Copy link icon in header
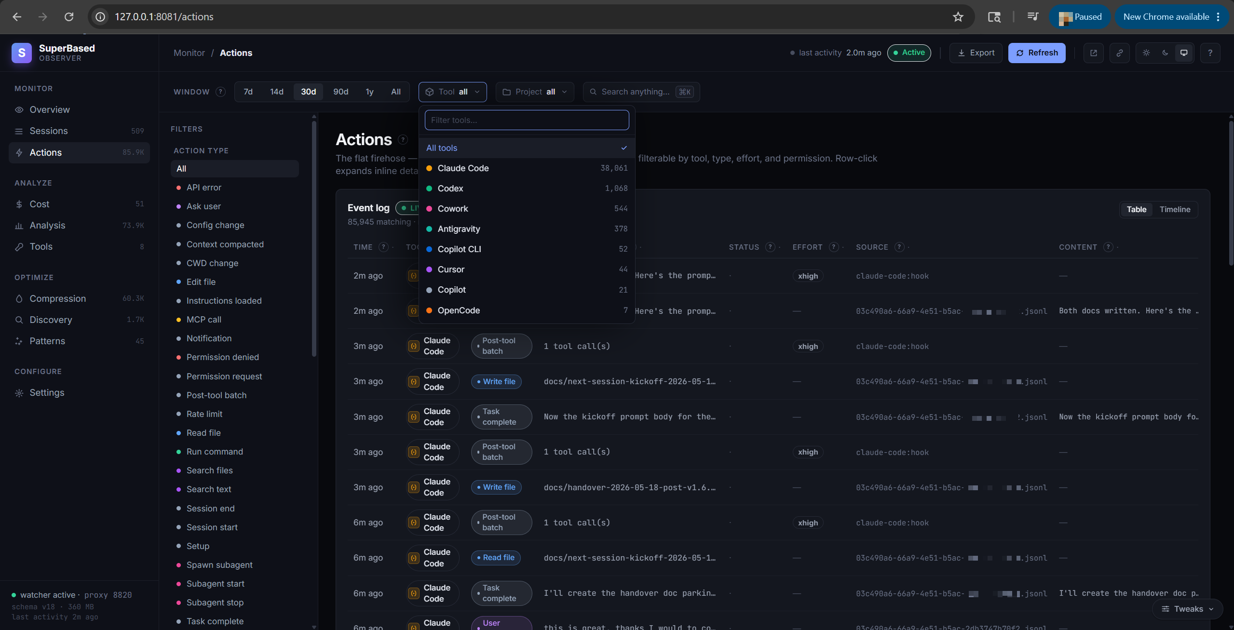1234x630 pixels. (1120, 53)
